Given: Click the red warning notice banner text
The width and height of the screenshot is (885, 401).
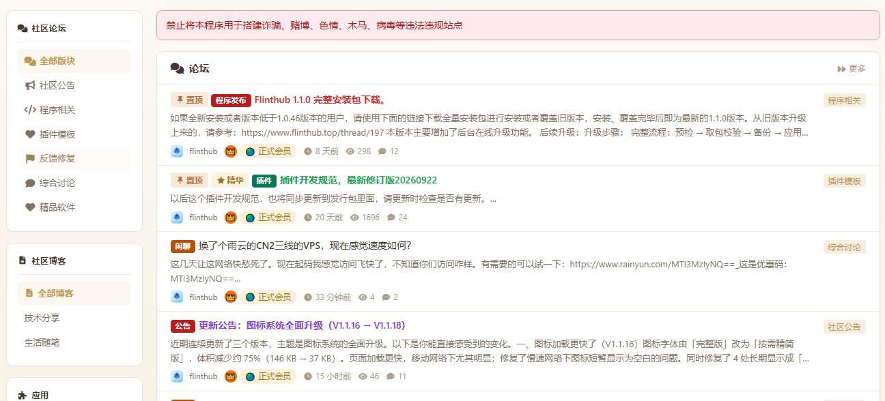Looking at the screenshot, I should (x=314, y=25).
